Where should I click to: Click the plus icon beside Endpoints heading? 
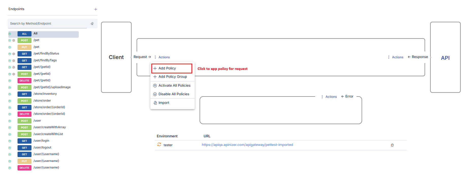click(96, 9)
